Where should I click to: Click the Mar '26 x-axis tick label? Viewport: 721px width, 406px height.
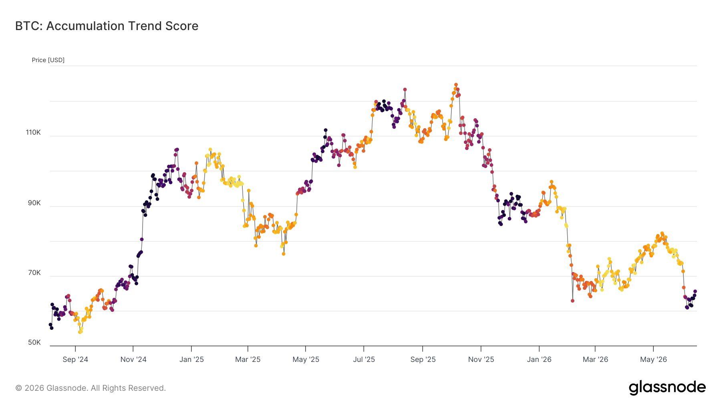click(x=595, y=360)
